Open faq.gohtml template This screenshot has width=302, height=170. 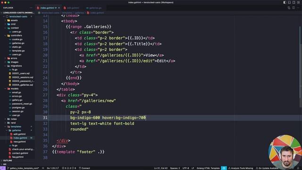pyautogui.click(x=18, y=157)
